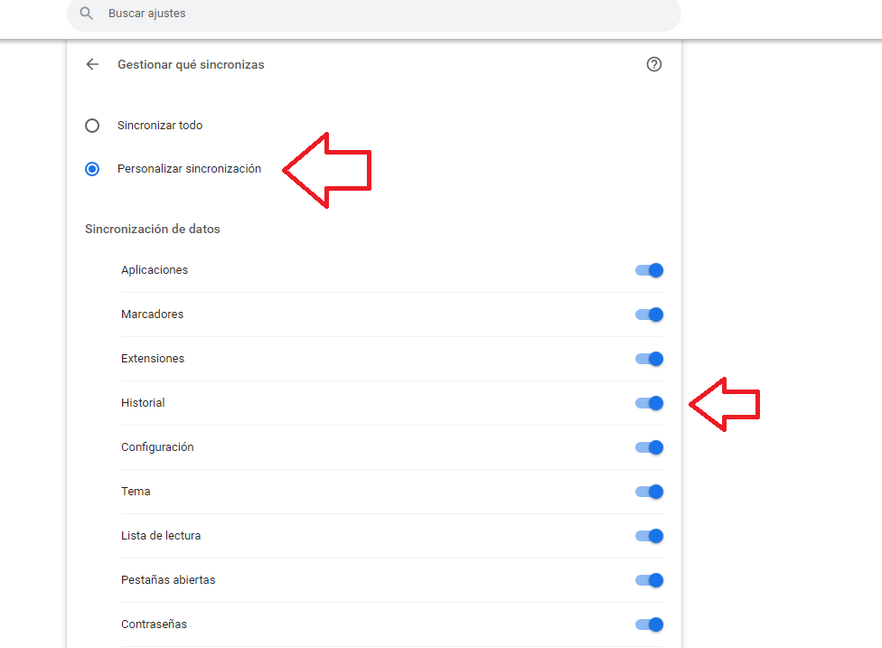Click the Aplicaciones label
The width and height of the screenshot is (882, 648).
[155, 270]
